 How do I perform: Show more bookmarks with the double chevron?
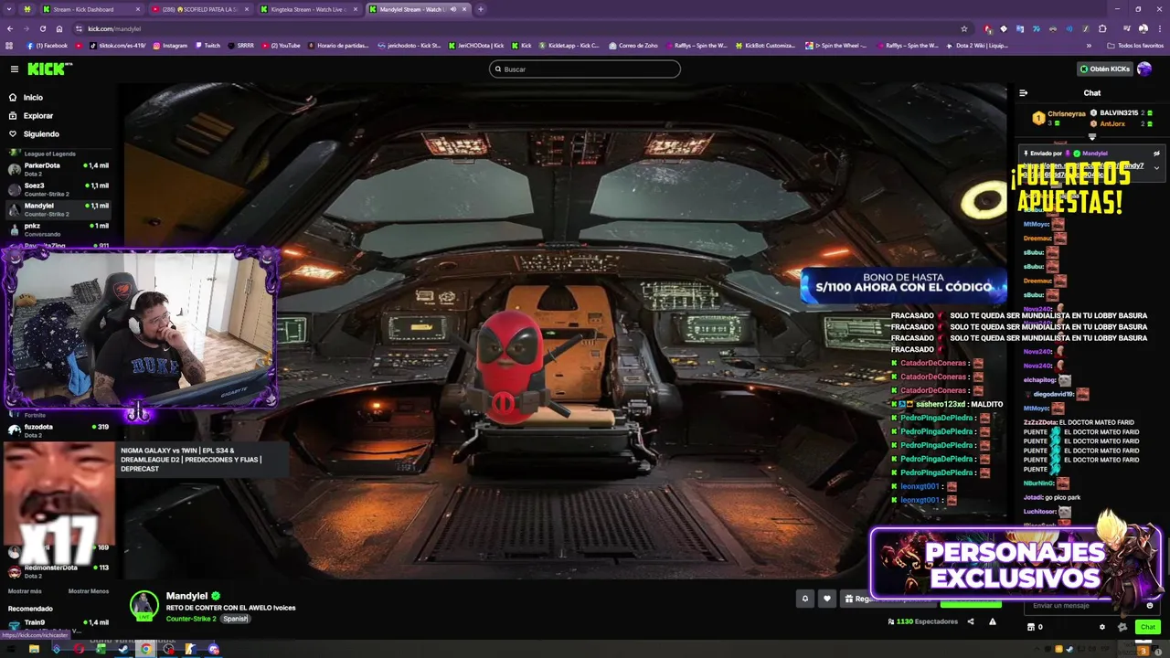(x=1089, y=45)
